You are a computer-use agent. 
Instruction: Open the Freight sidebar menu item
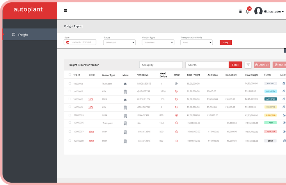click(x=23, y=35)
